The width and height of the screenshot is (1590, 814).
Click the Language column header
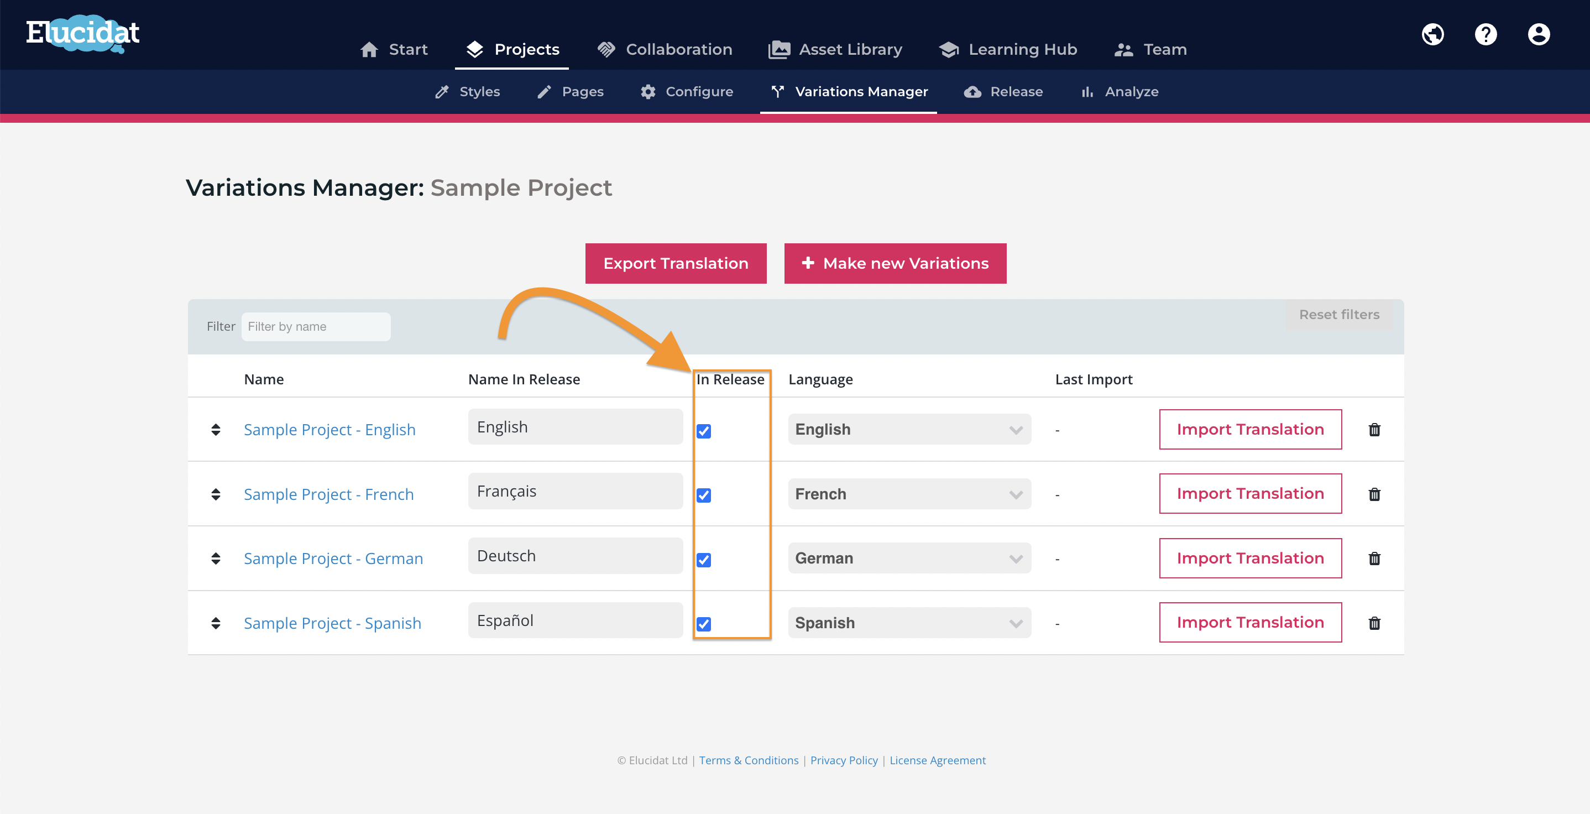[820, 380]
